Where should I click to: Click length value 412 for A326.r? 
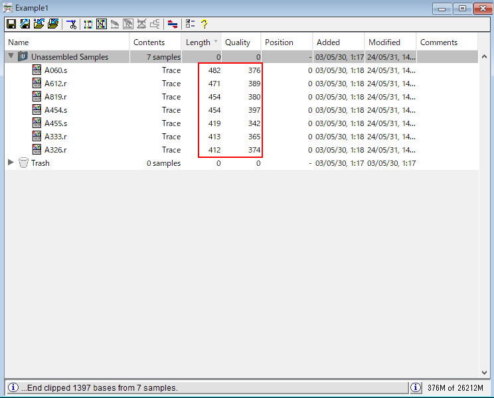214,149
